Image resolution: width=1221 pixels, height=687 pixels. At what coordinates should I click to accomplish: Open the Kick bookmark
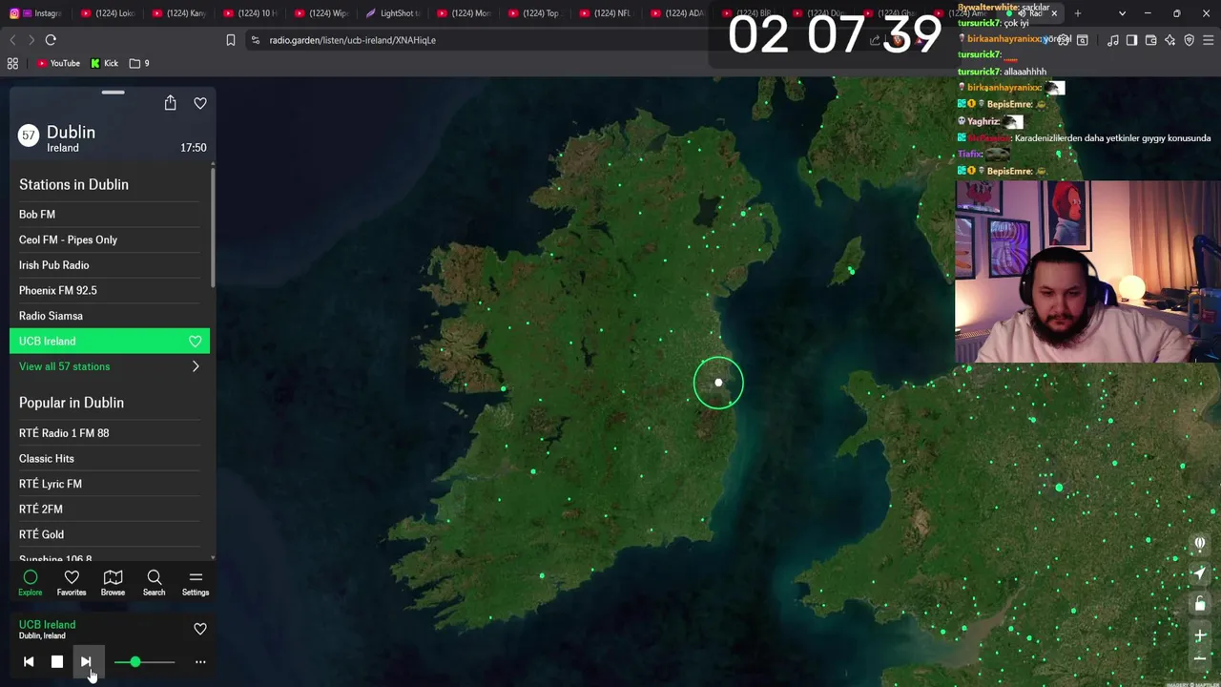coord(105,63)
